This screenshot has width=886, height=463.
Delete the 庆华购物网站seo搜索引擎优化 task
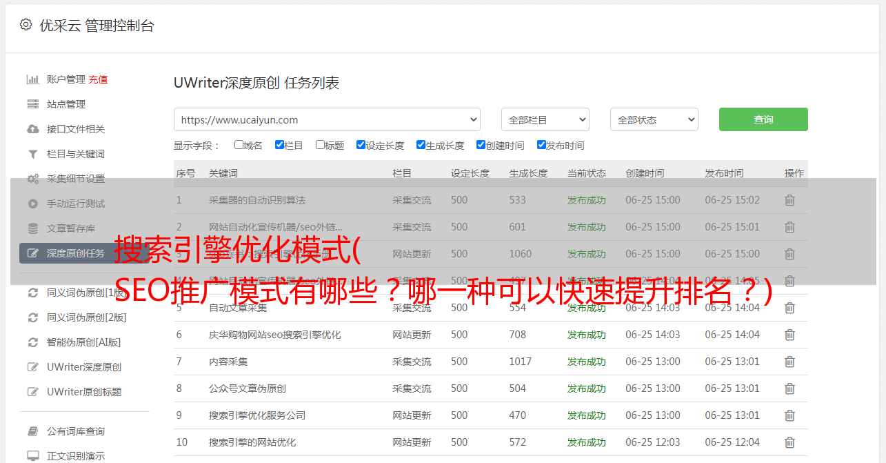[x=789, y=335]
